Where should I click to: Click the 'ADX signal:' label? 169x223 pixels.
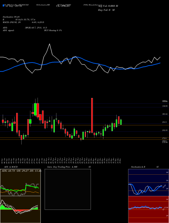pyautogui.click(x=8, y=30)
